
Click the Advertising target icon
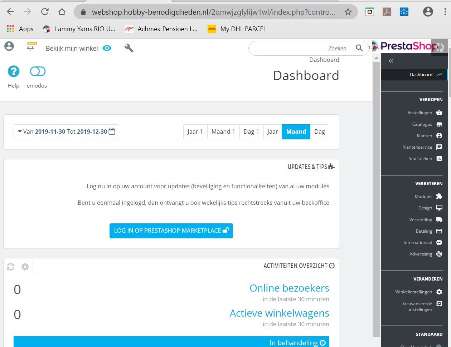439,254
